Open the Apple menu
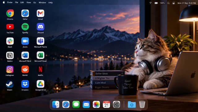The image size is (198, 112). (4, 2)
